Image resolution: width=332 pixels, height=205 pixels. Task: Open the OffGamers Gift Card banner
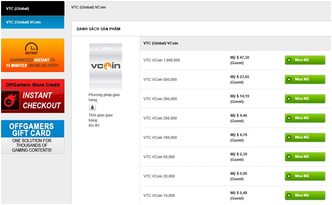tap(33, 137)
